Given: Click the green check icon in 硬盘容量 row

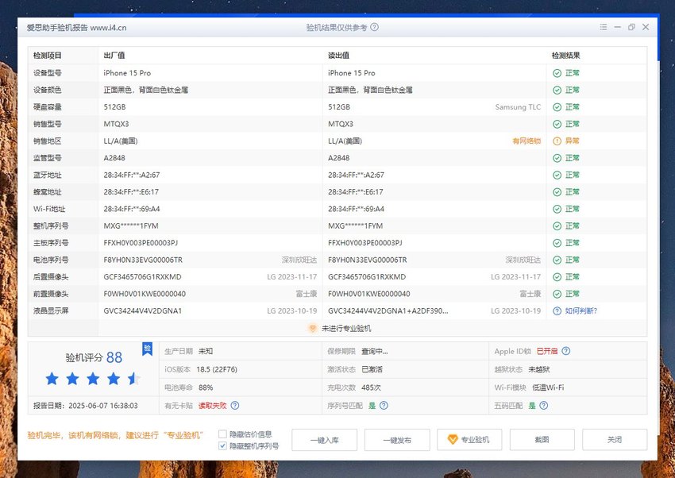Looking at the screenshot, I should pyautogui.click(x=557, y=107).
